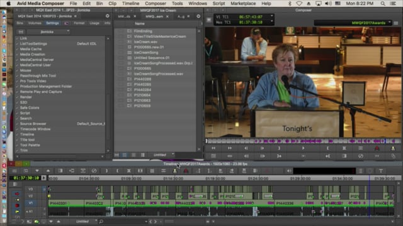This screenshot has width=403, height=226.
Task: Toggle checkmark next to Timeline setting
Action: click(x=17, y=134)
